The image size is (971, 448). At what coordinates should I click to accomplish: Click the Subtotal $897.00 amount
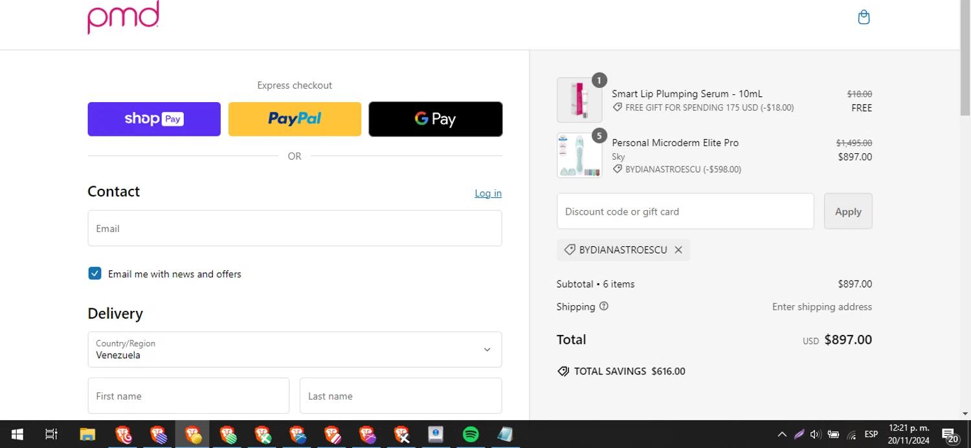pyautogui.click(x=854, y=284)
